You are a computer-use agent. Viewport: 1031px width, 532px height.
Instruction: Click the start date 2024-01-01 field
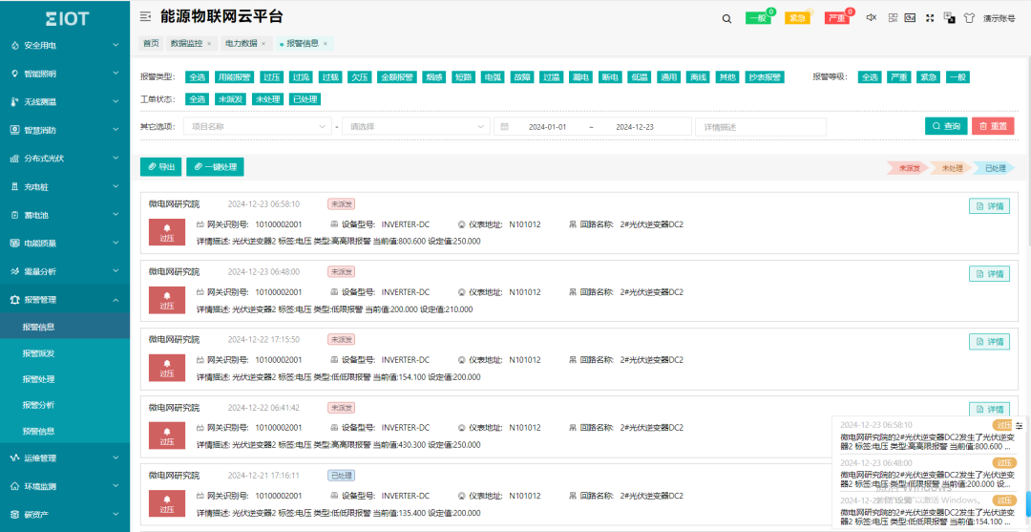[547, 126]
